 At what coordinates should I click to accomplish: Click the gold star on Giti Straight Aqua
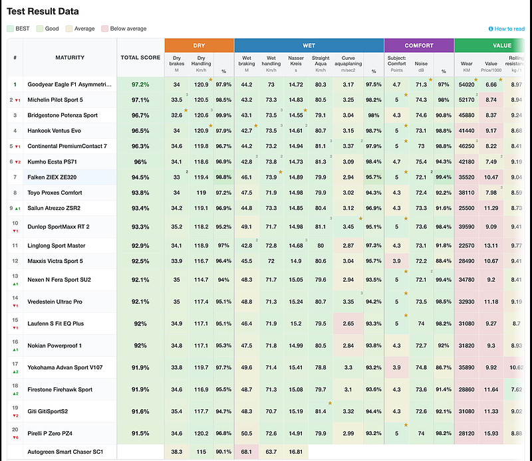click(x=330, y=403)
